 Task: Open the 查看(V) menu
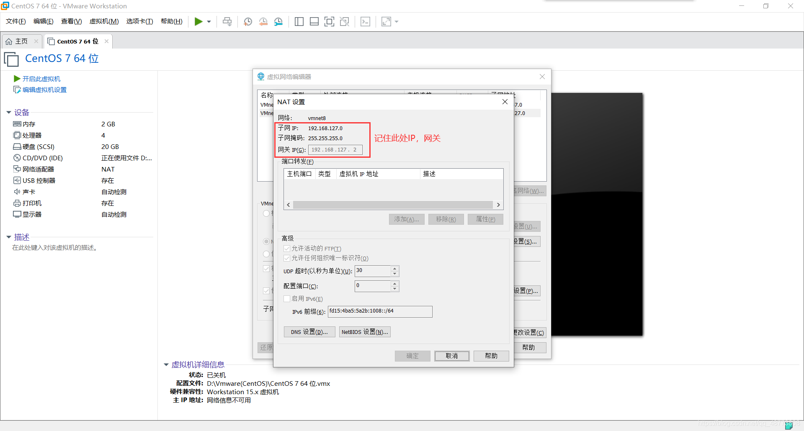(72, 21)
